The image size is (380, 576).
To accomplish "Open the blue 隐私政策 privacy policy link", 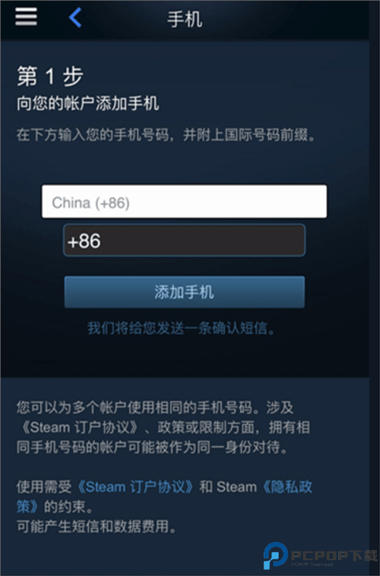I will click(165, 497).
